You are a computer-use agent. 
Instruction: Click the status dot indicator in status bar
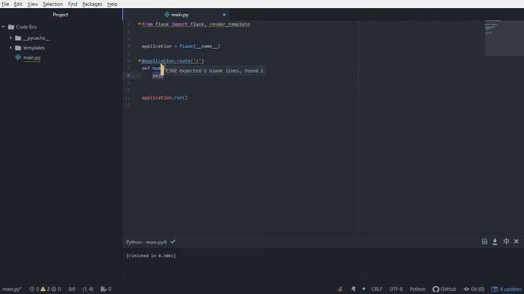click(x=364, y=288)
